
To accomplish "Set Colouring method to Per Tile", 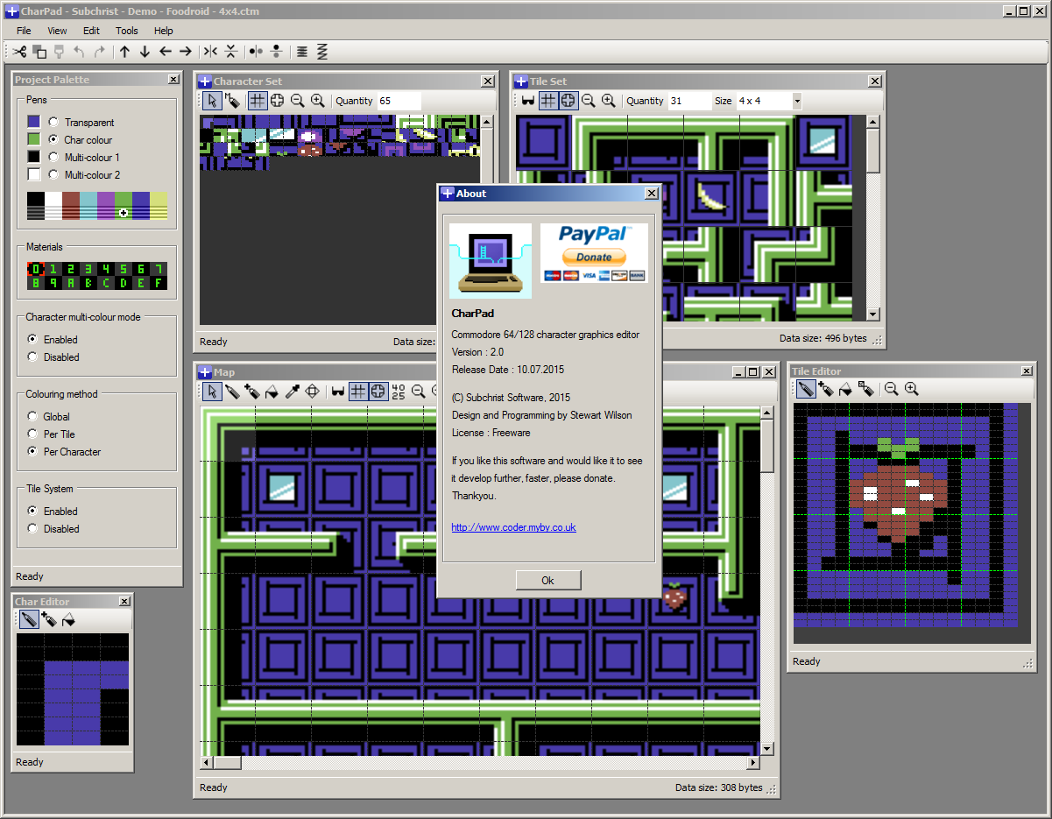I will [33, 434].
